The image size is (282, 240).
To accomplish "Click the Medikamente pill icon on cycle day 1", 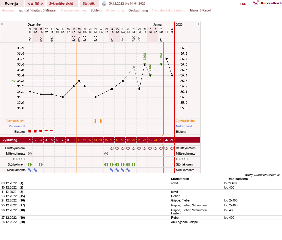I will (30, 170).
